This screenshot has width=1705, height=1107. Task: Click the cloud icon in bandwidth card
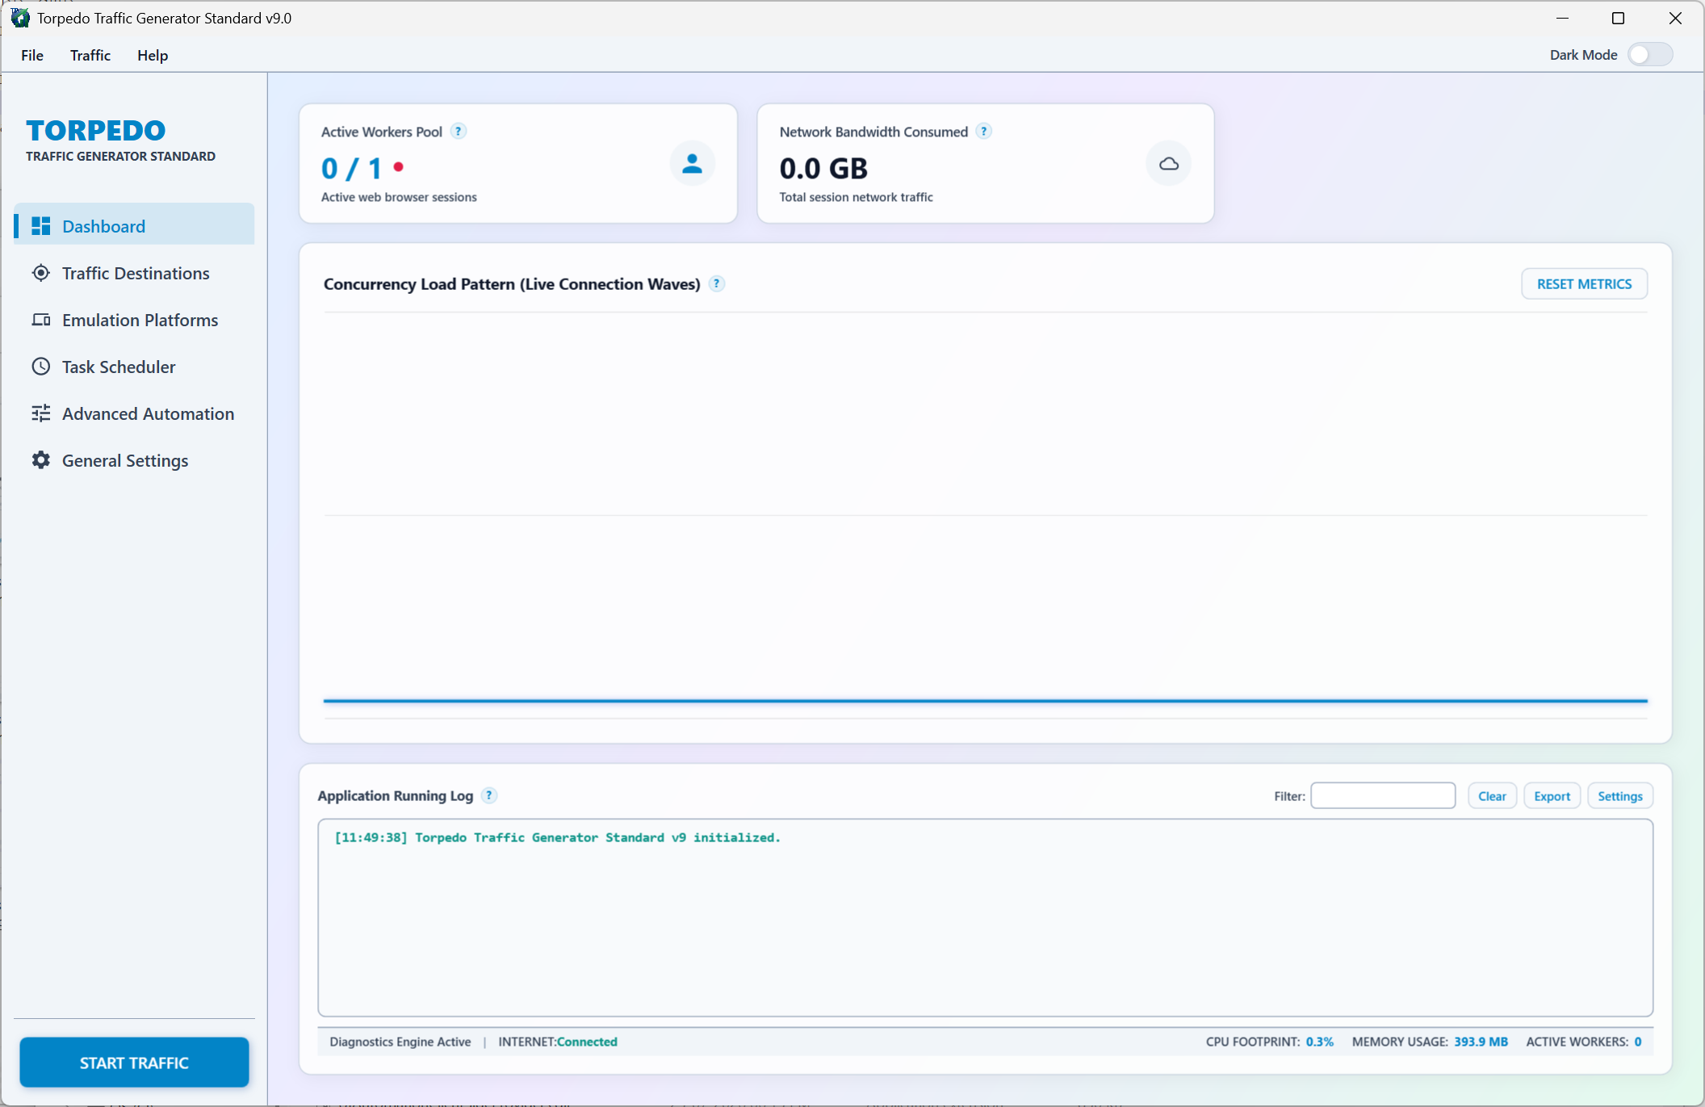pos(1168,164)
